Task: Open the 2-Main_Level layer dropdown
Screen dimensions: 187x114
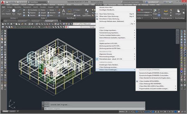Action: [84, 24]
